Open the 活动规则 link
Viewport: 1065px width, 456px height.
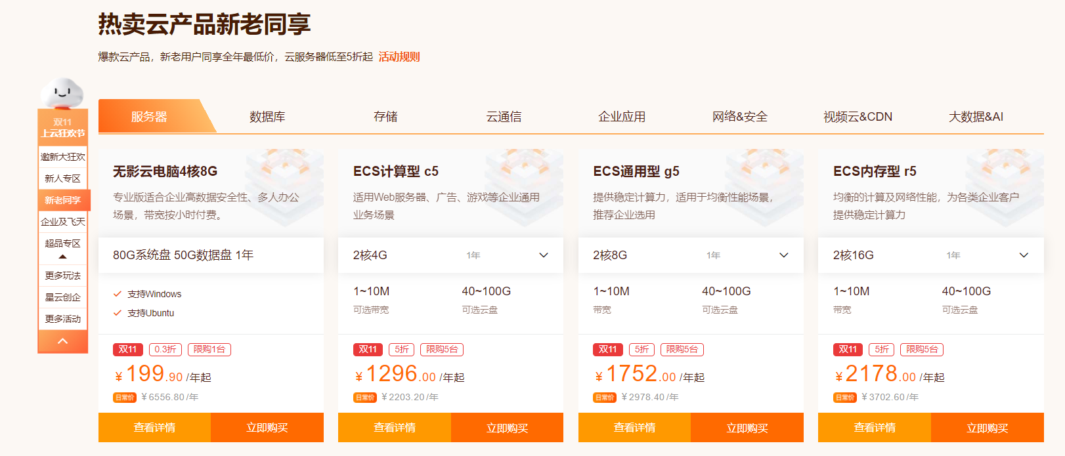click(x=399, y=57)
